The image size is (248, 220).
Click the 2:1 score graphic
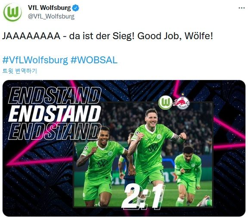click(143, 197)
